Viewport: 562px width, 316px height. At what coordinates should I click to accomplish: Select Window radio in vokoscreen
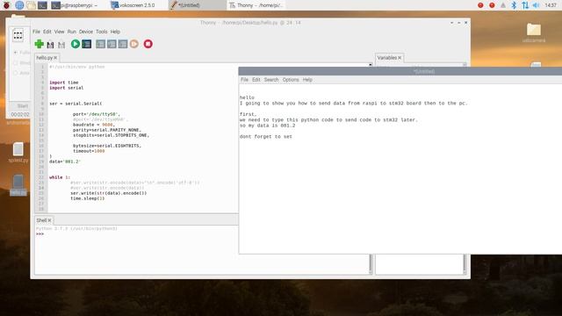(16, 62)
